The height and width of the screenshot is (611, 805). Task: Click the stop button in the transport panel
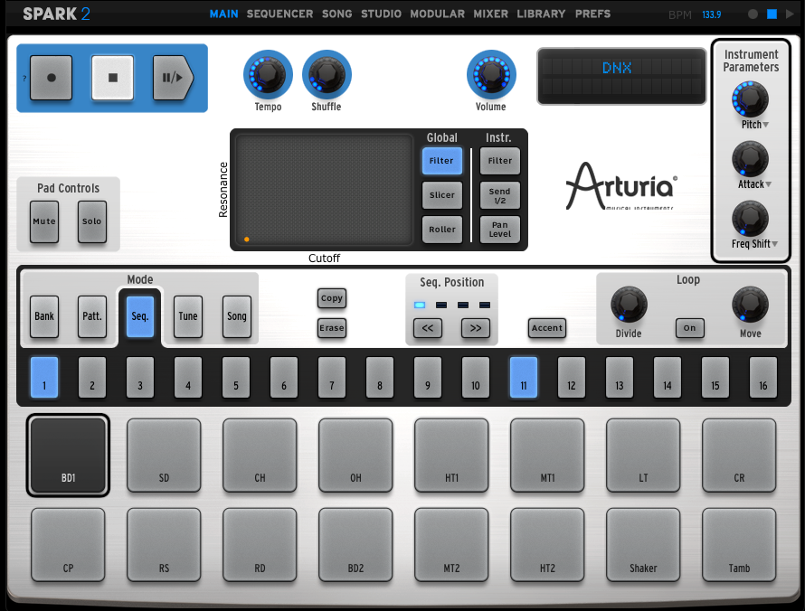coord(112,78)
